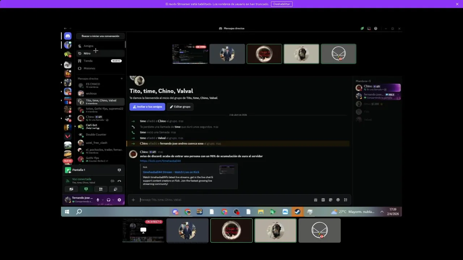Open the EN DIRECTO stream thumbnail
This screenshot has width=463, height=260.
coord(143,230)
